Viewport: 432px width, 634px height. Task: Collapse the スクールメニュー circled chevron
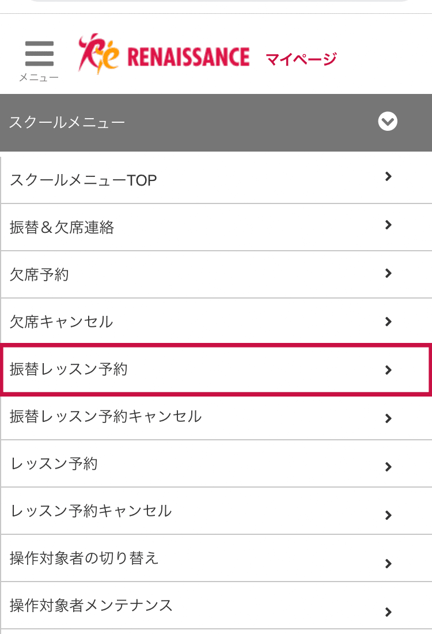point(388,121)
